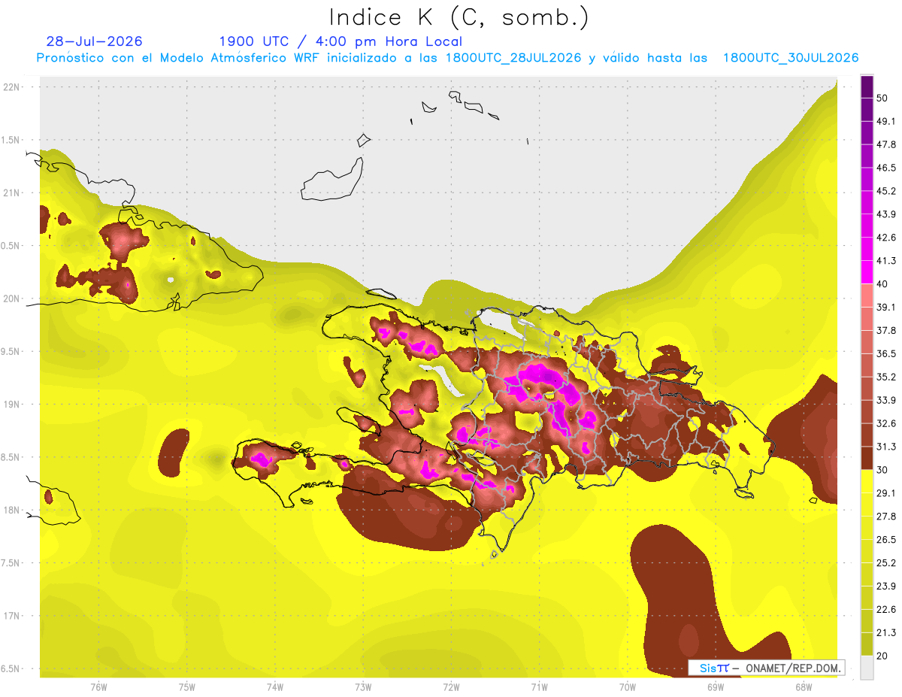Click the dark purple colorbar swatch above 50
Screen dimensions: 902x697
[x=867, y=86]
